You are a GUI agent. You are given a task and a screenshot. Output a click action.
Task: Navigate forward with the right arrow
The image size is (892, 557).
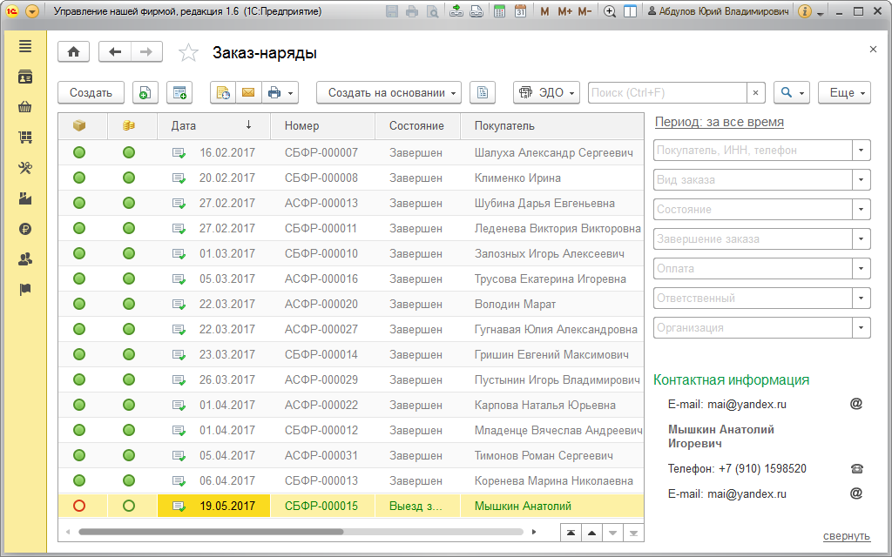146,52
